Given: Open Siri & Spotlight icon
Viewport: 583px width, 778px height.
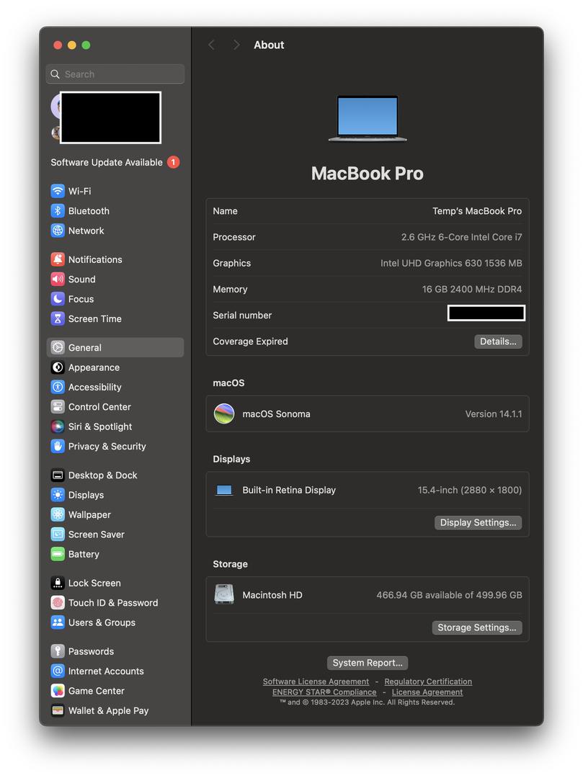Looking at the screenshot, I should tap(58, 426).
